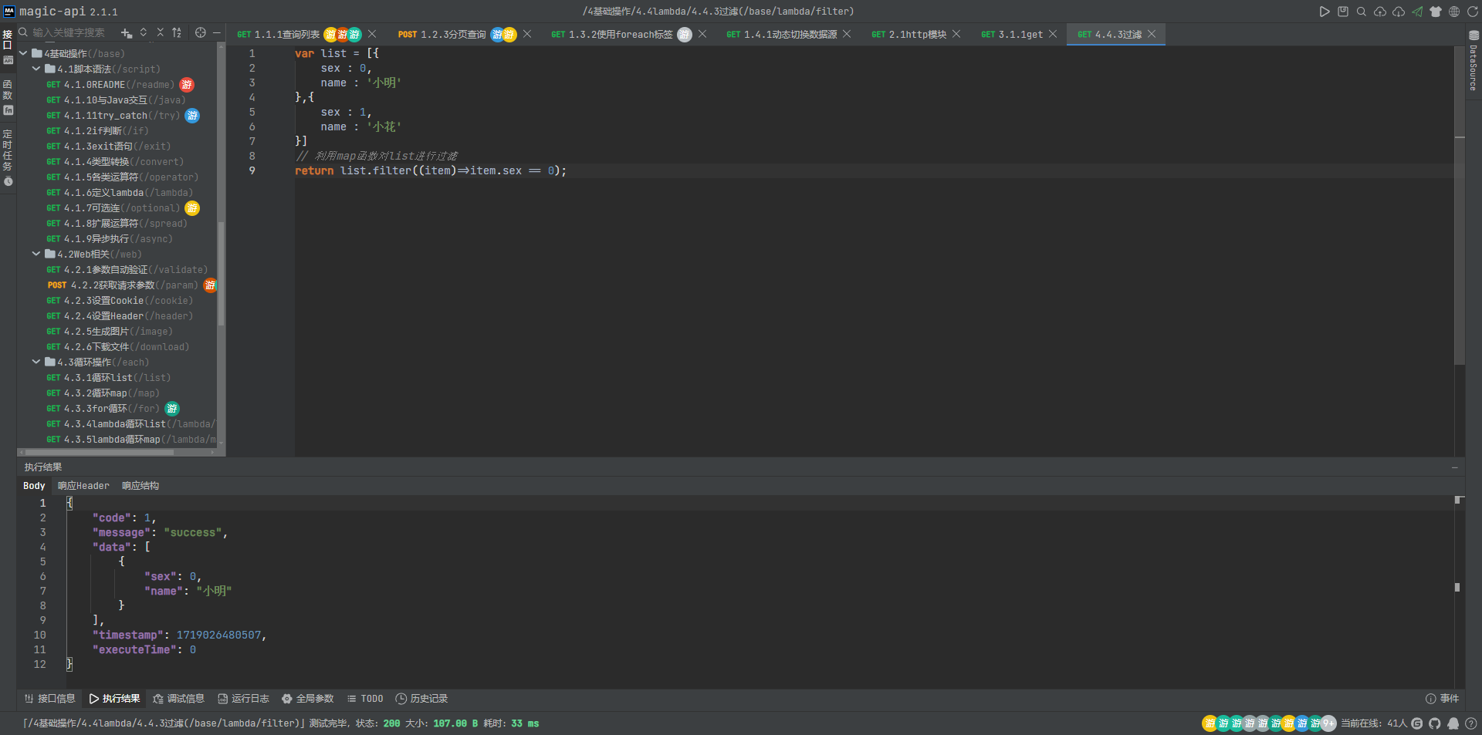
Task: Click the new group add icon
Action: (127, 32)
